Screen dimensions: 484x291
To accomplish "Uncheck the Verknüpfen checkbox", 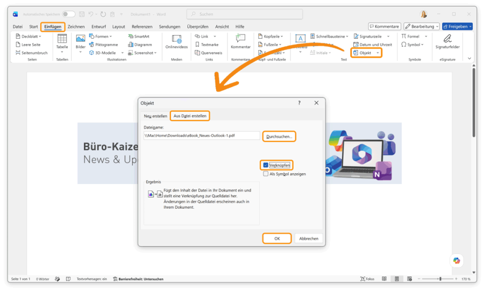I will tap(266, 166).
